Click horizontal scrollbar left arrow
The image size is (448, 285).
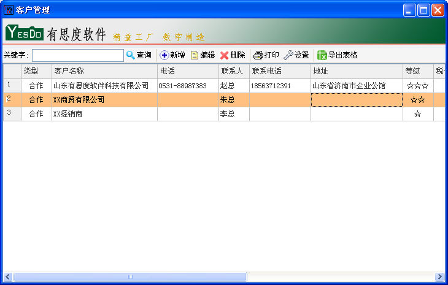click(8, 276)
